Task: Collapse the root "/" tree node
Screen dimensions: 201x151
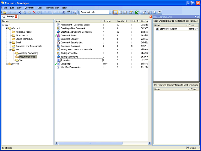Action: point(3,25)
